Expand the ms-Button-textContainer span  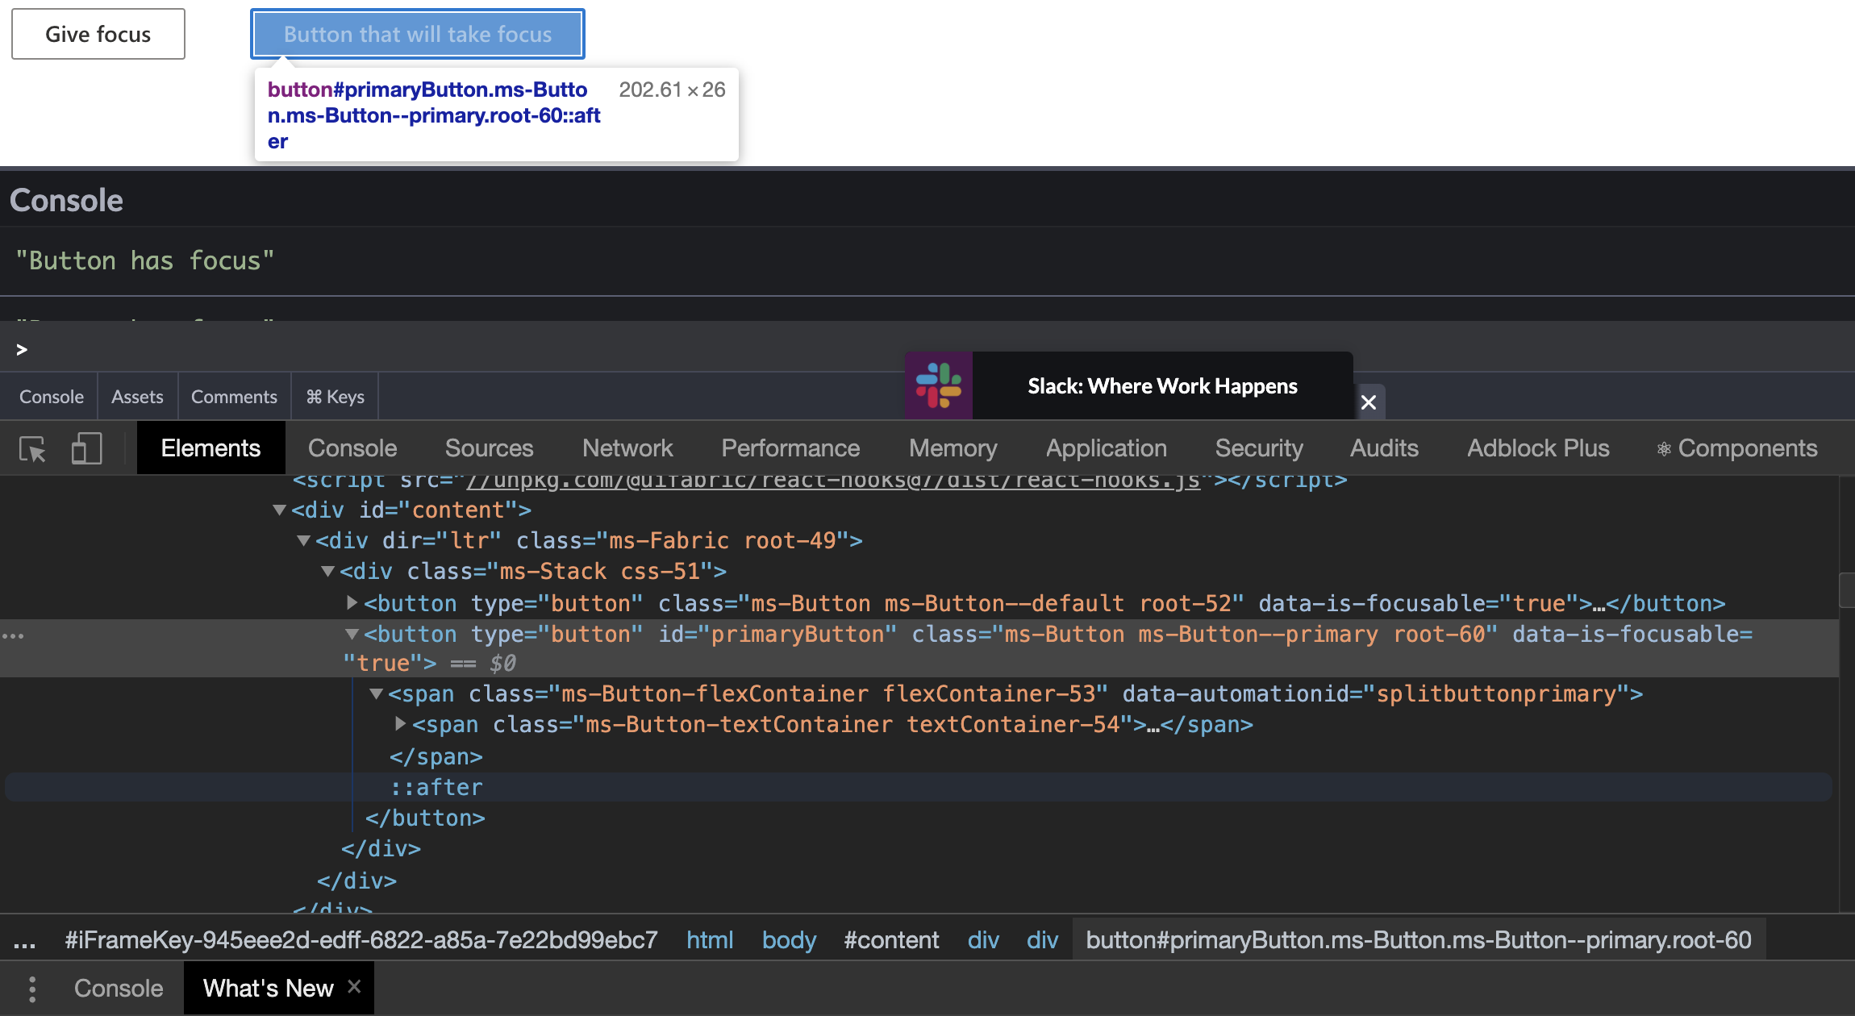pyautogui.click(x=400, y=724)
